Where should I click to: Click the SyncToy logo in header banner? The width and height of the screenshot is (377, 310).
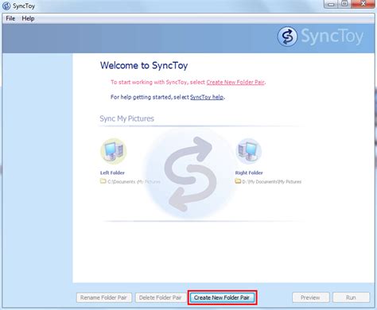pyautogui.click(x=321, y=37)
